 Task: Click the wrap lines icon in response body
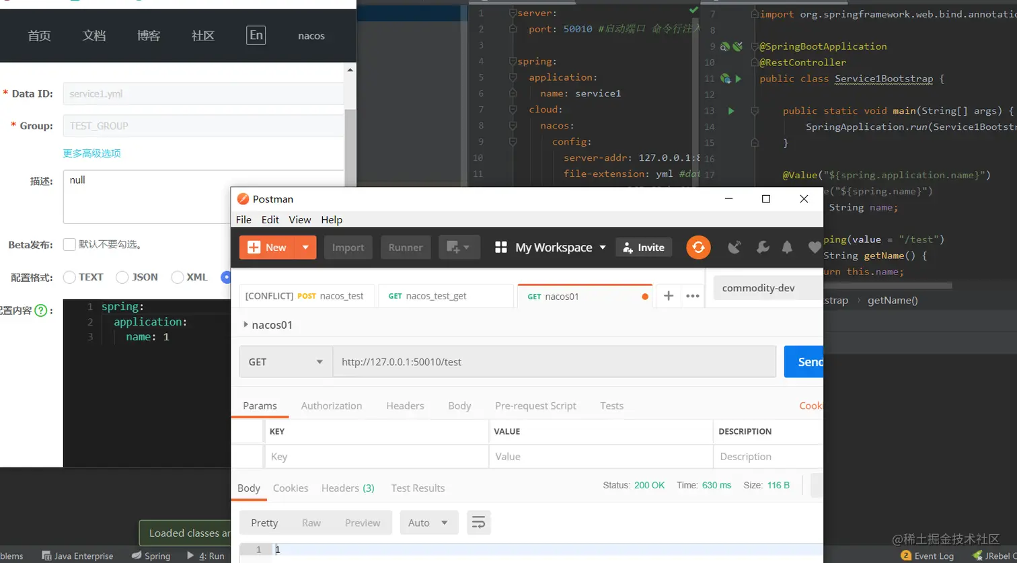pos(479,523)
